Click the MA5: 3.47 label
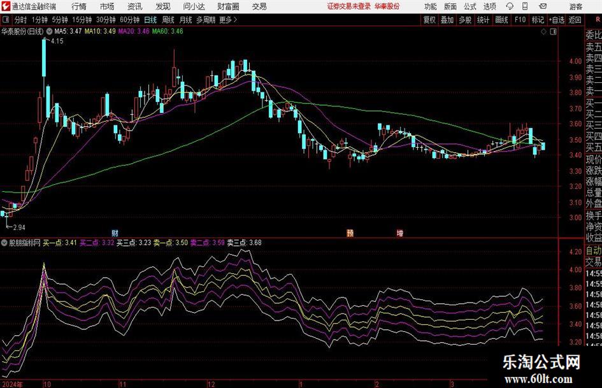 [x=68, y=31]
